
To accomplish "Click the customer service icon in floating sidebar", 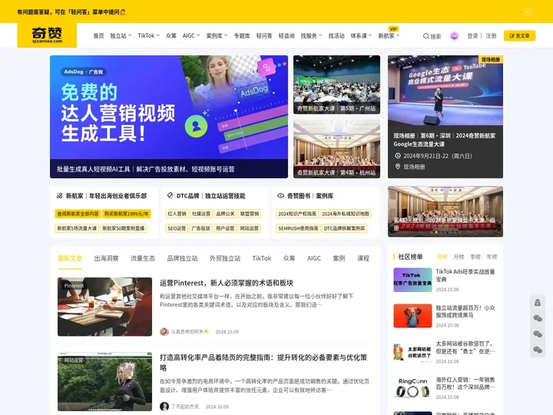I will [538, 303].
